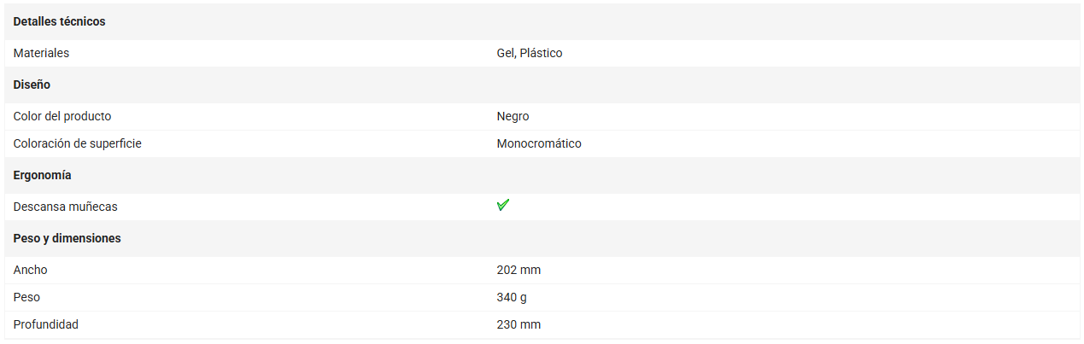Select the Gel, Plástico value
This screenshot has width=1084, height=344.
530,53
